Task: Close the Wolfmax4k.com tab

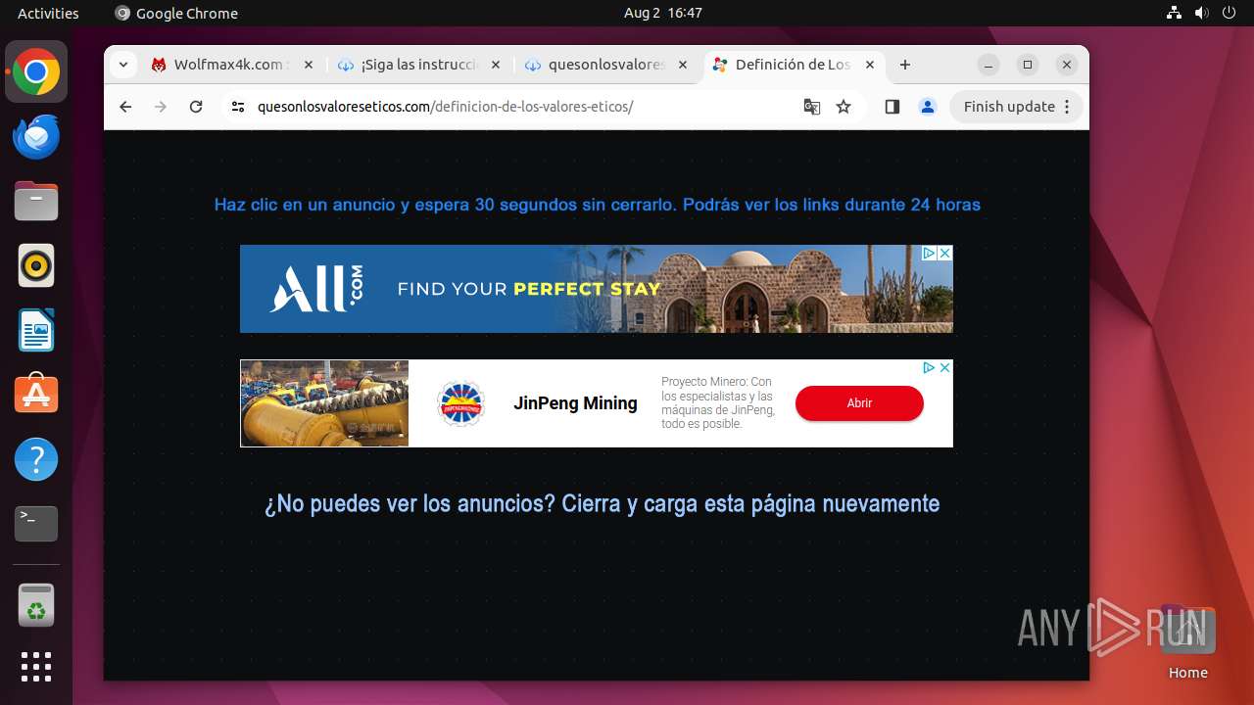Action: pos(308,65)
